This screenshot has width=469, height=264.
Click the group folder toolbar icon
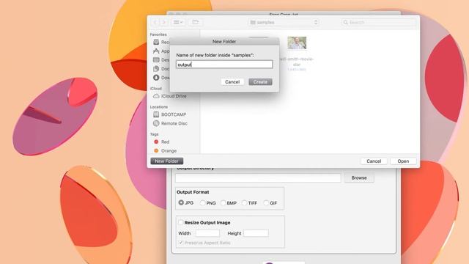pyautogui.click(x=196, y=22)
